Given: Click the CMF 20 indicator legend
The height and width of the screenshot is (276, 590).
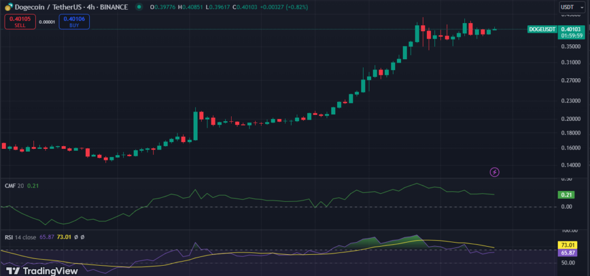Looking at the screenshot, I should coord(13,186).
